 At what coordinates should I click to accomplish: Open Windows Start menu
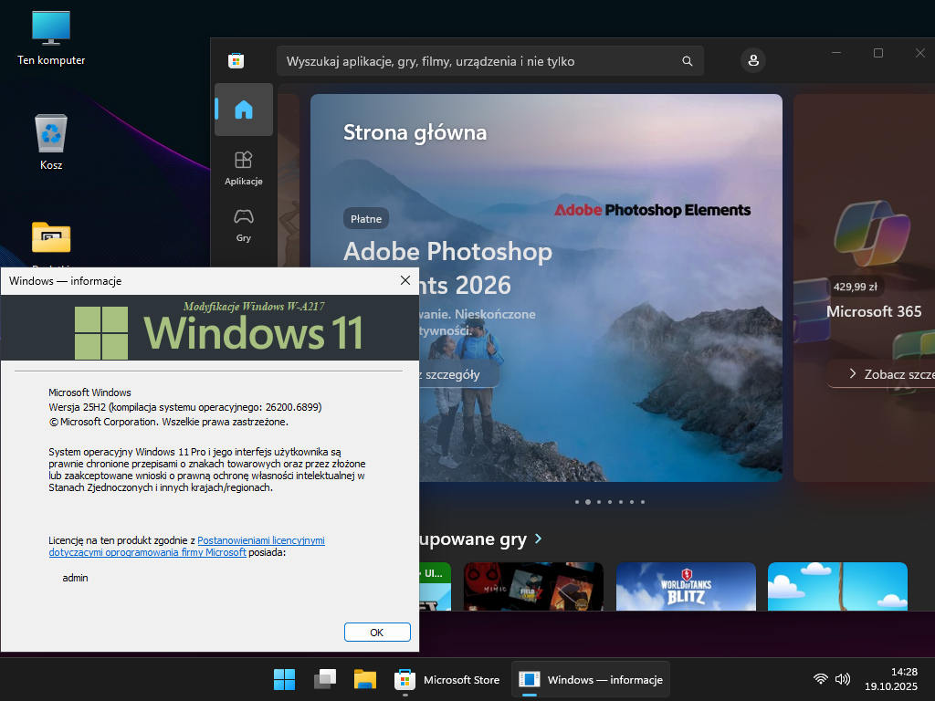(284, 680)
